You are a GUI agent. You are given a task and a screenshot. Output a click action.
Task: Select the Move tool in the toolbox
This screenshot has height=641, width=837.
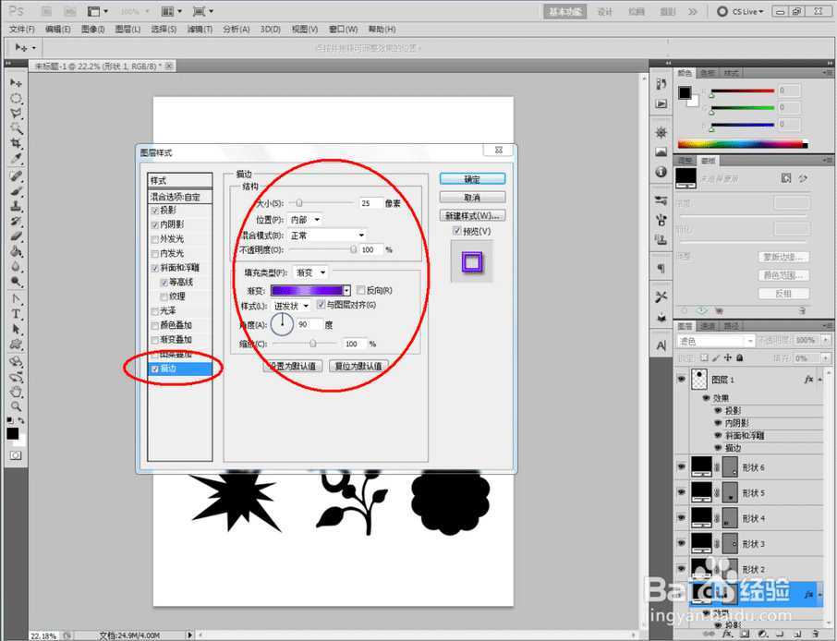[16, 83]
